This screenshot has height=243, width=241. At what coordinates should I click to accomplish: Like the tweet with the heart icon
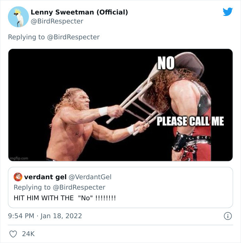click(13, 234)
